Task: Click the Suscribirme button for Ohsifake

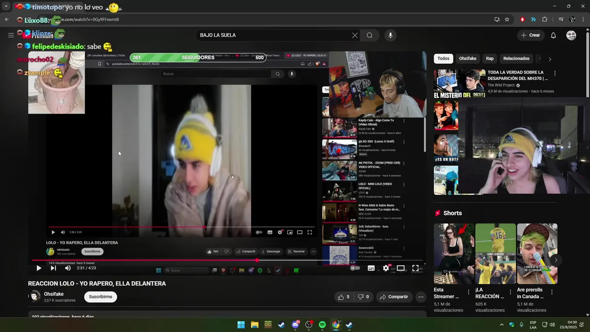Action: point(100,297)
